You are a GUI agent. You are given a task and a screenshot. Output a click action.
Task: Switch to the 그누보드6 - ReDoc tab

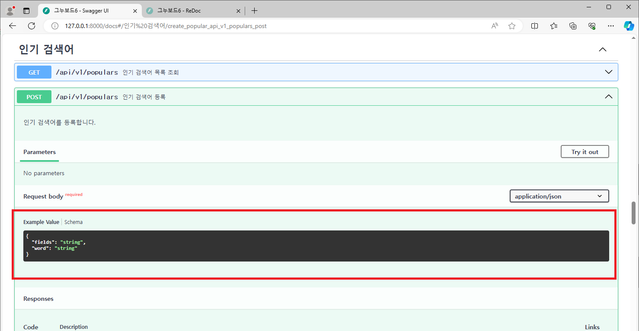[x=190, y=11]
